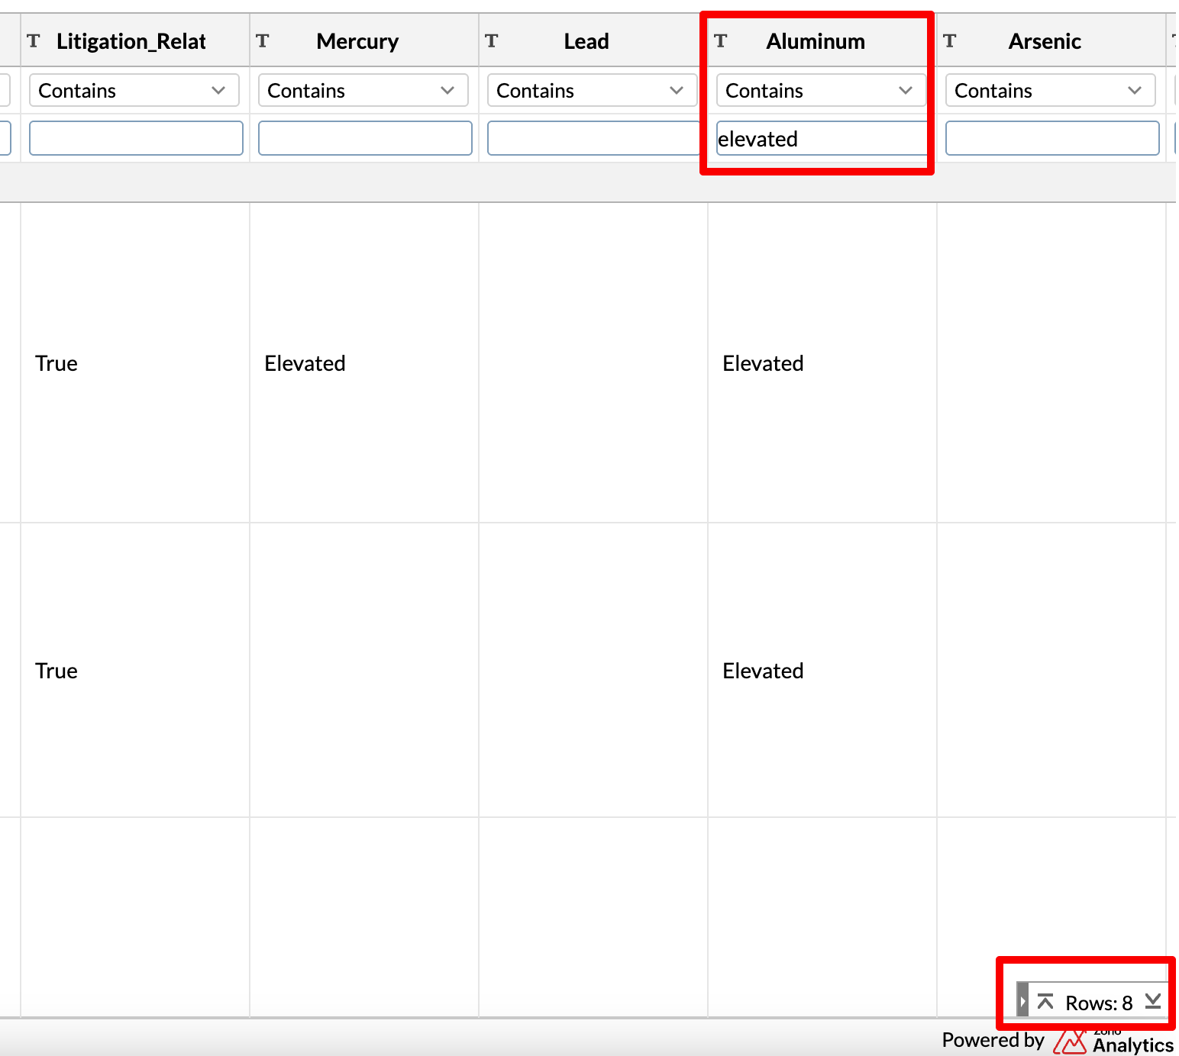1179x1056 pixels.
Task: Open the Contains dropdown under Litigation_Relat
Action: point(134,90)
